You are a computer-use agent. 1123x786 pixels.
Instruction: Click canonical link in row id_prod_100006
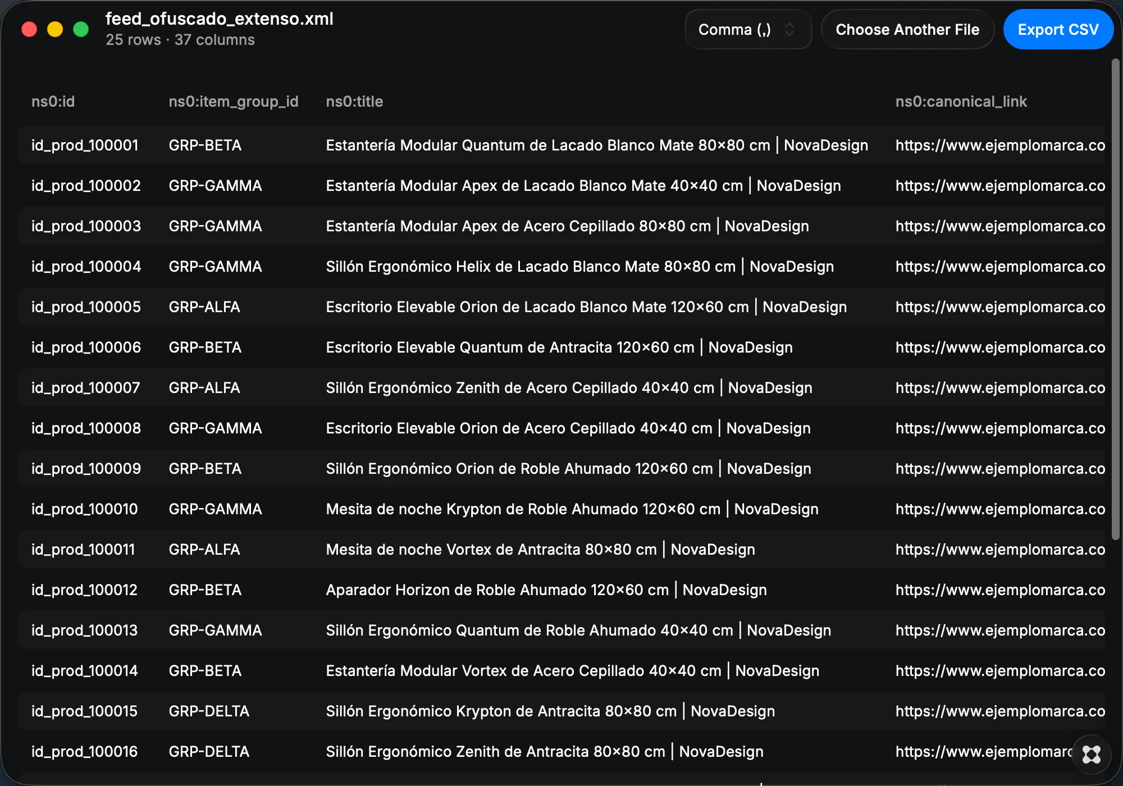coord(1000,348)
